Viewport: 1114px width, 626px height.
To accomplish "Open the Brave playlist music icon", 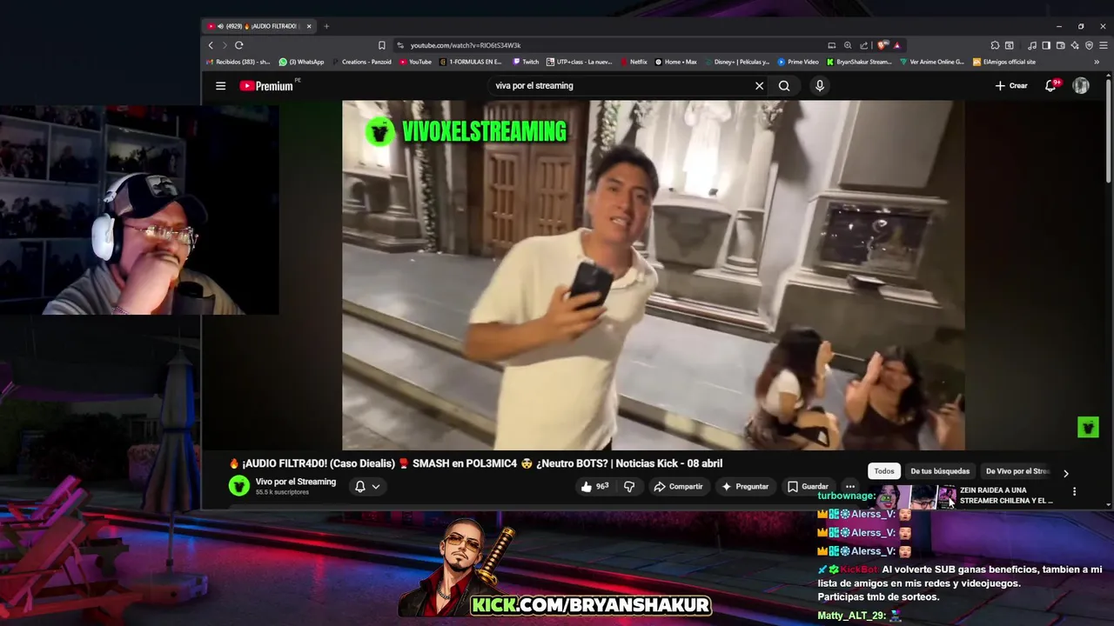I will pos(1032,45).
